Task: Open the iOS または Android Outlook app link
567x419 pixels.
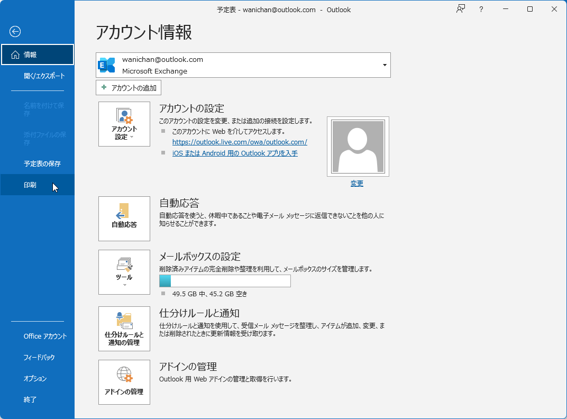Action: pyautogui.click(x=235, y=153)
